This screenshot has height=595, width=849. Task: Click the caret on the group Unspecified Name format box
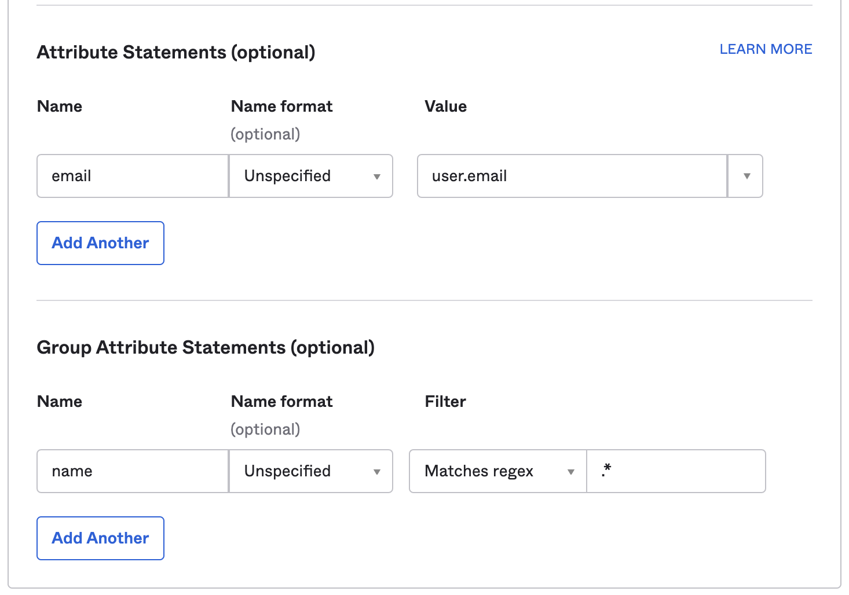(x=378, y=471)
